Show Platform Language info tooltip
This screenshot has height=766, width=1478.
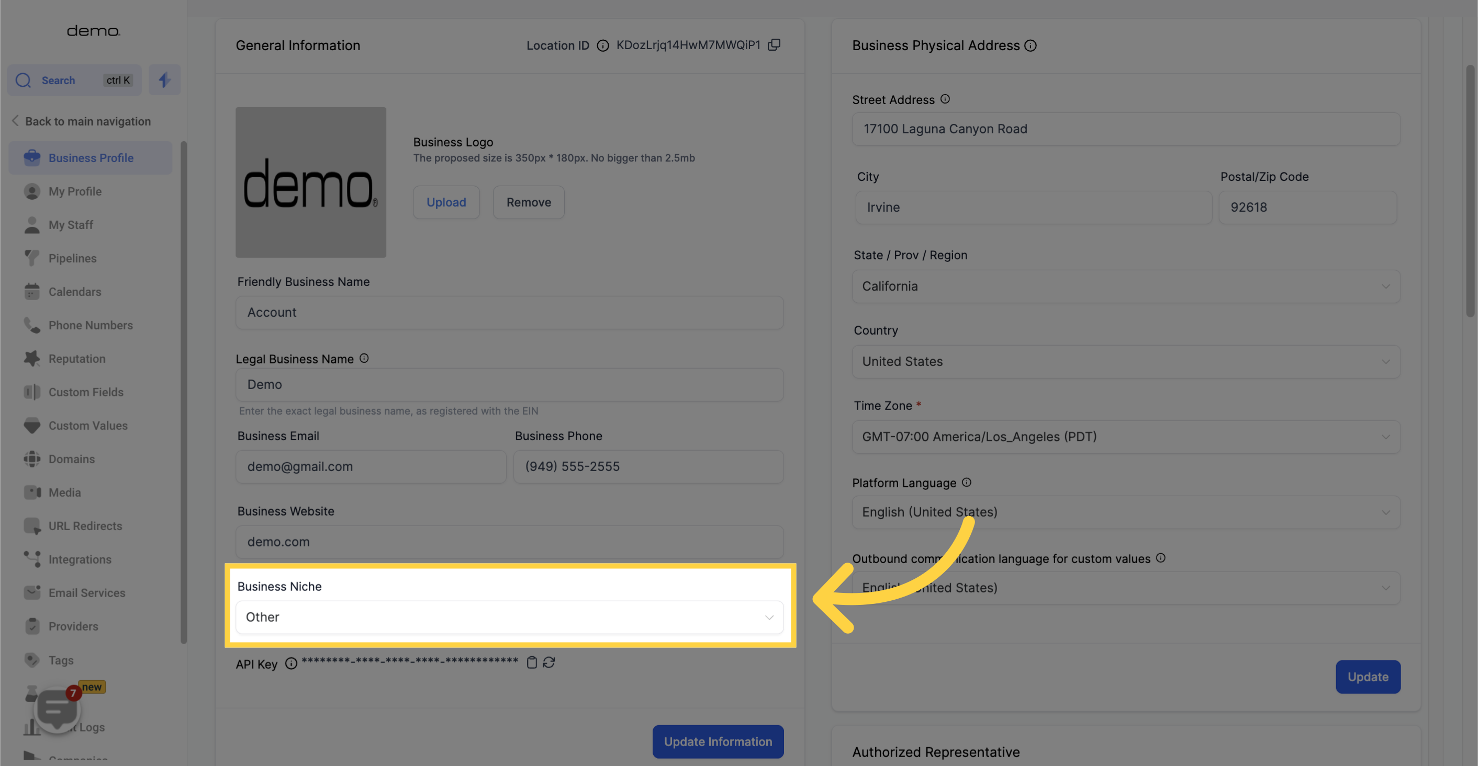[967, 482]
